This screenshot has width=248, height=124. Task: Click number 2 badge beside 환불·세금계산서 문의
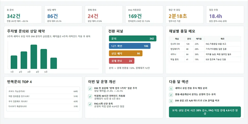click(x=171, y=95)
